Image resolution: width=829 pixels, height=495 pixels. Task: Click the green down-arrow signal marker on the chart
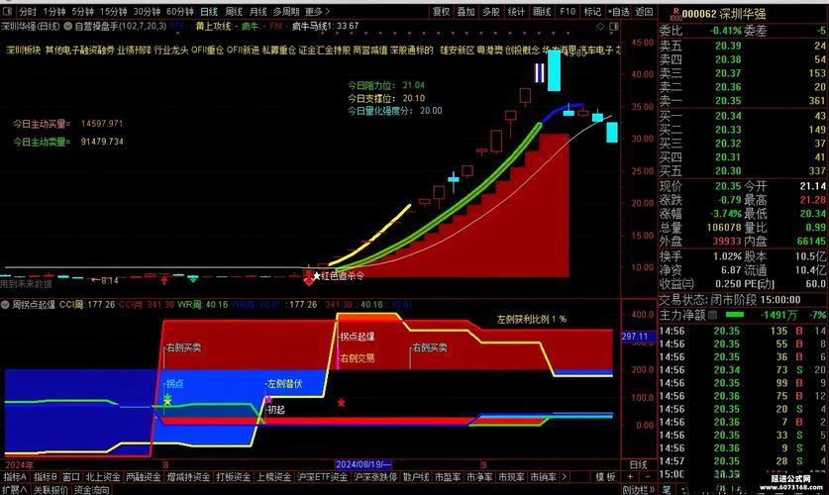point(193,279)
